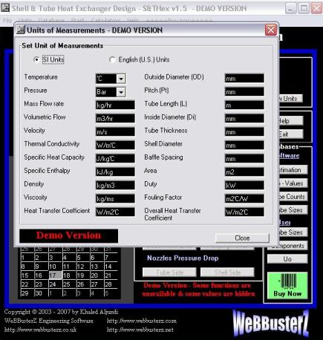
Task: Click the Close button in the units dialog
Action: pos(242,238)
